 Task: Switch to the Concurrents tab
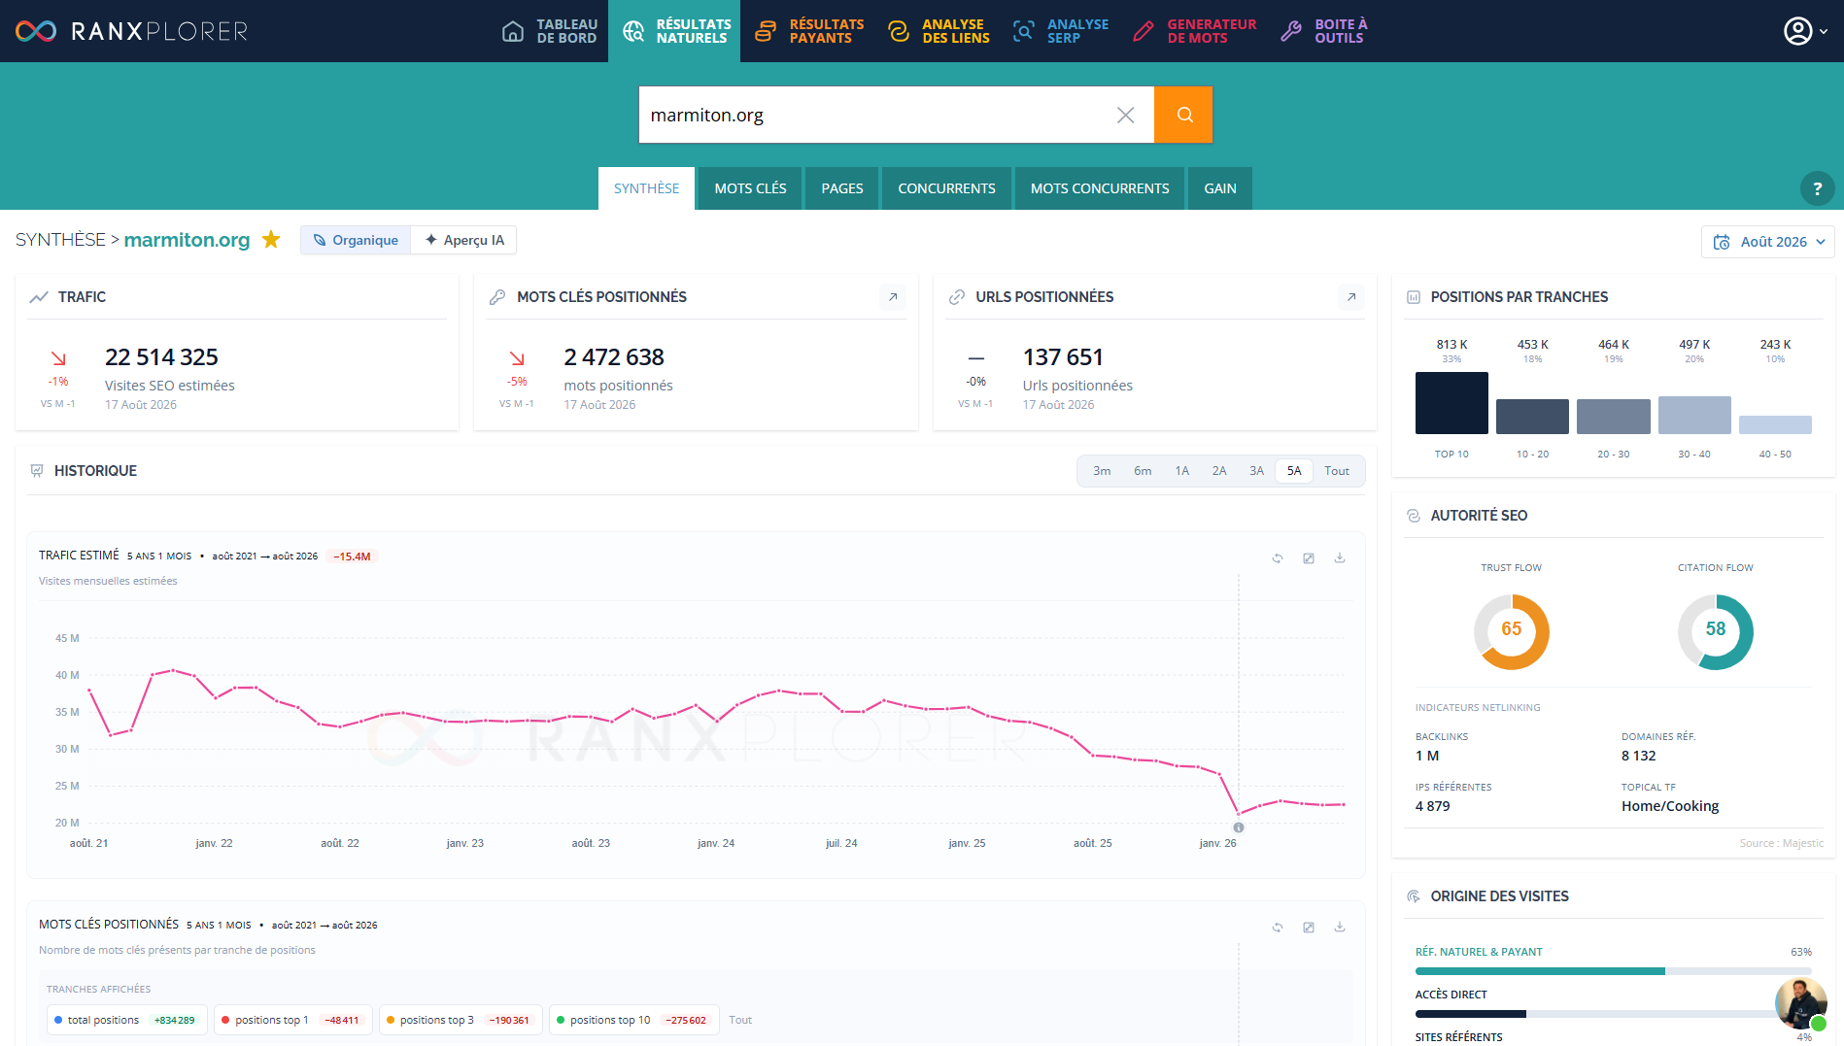[946, 188]
